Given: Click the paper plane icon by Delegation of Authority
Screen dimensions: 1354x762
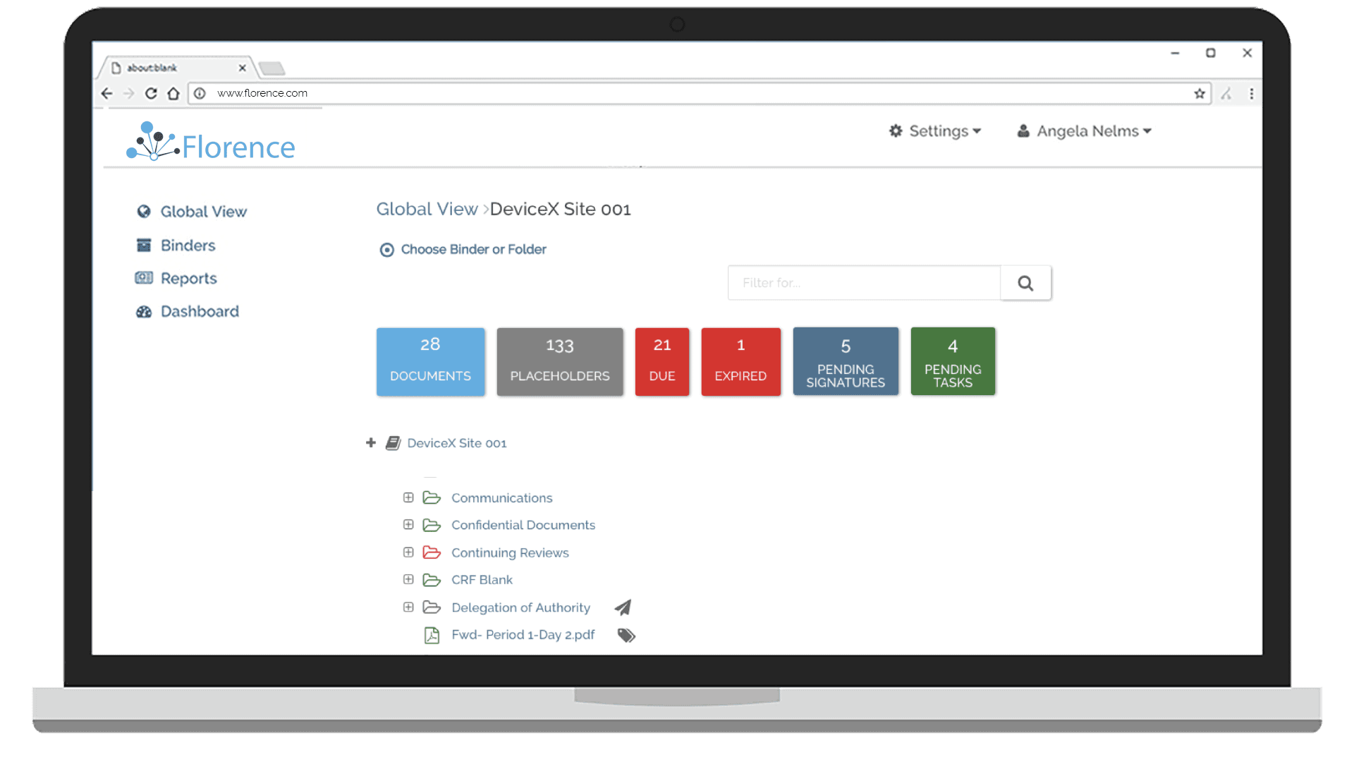Looking at the screenshot, I should (623, 607).
